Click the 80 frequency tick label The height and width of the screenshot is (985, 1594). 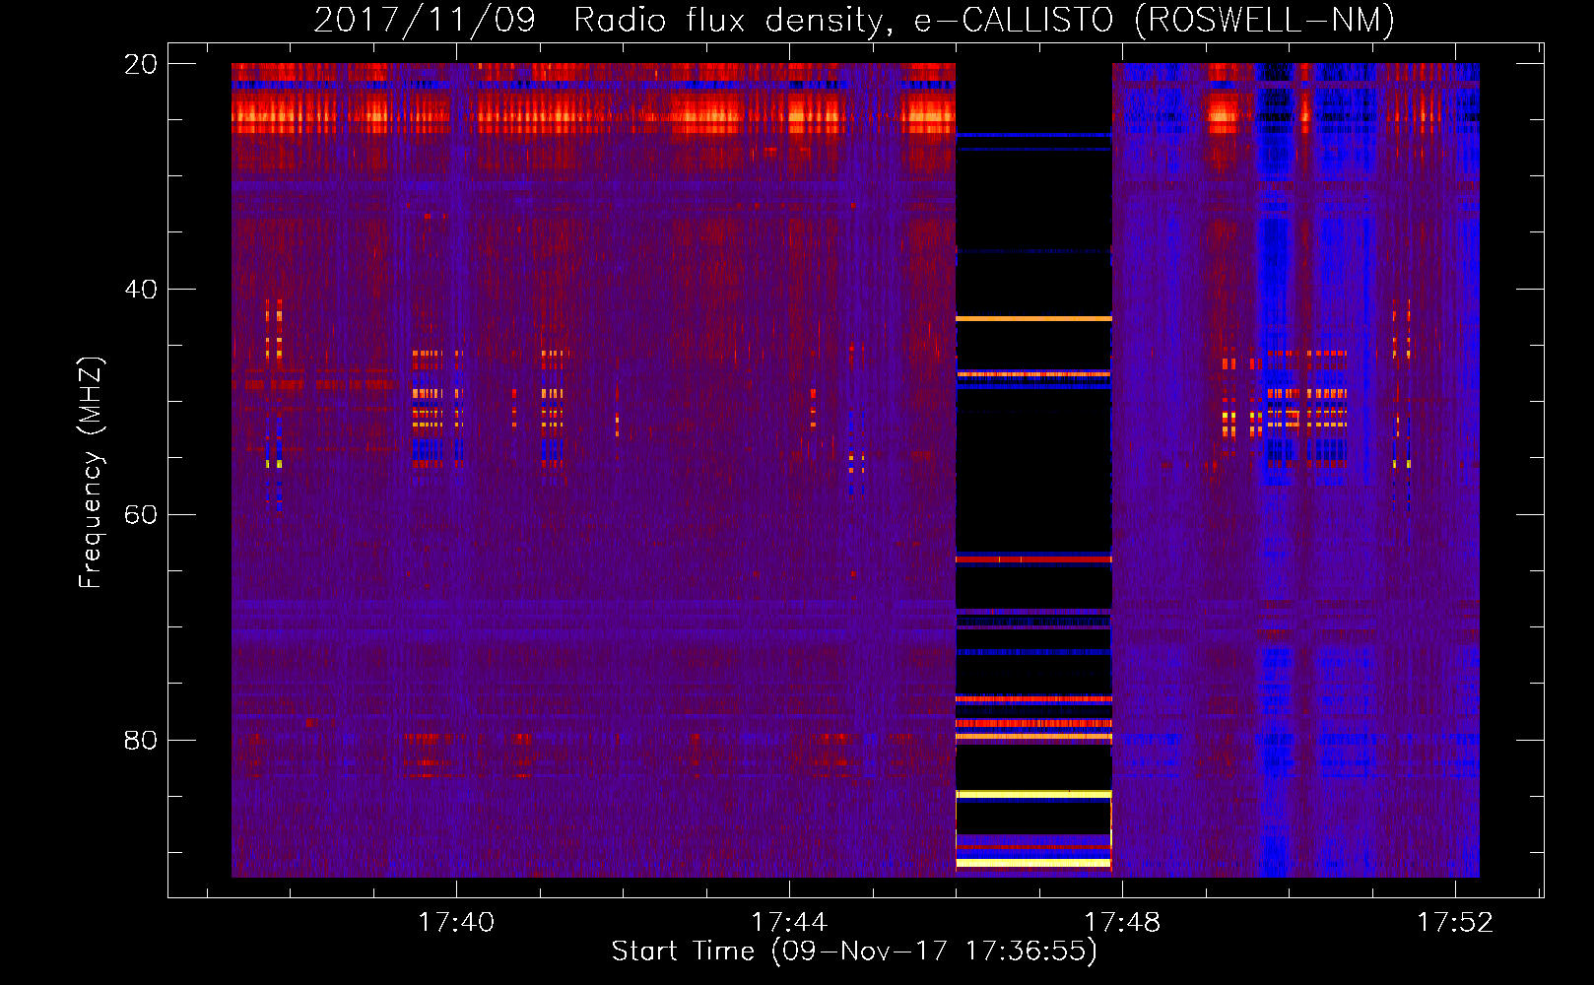pos(140,740)
